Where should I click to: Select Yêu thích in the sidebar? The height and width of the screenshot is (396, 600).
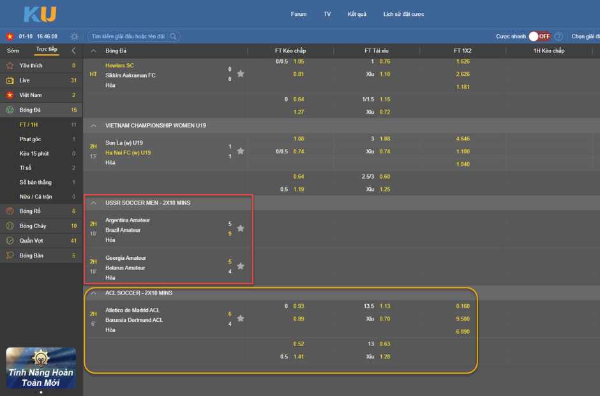[x=41, y=66]
